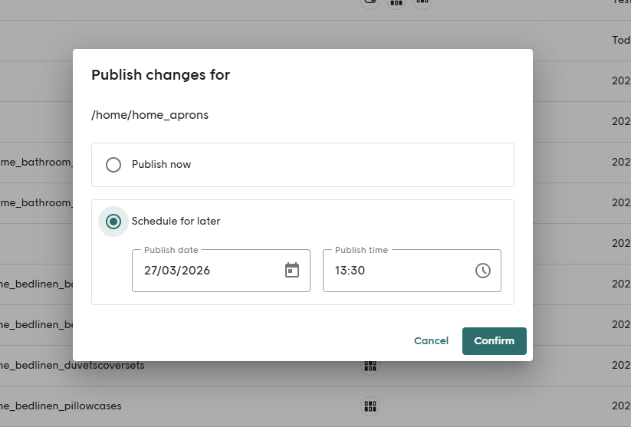Confirm the scheduled publish
This screenshot has width=631, height=427.
click(x=494, y=341)
